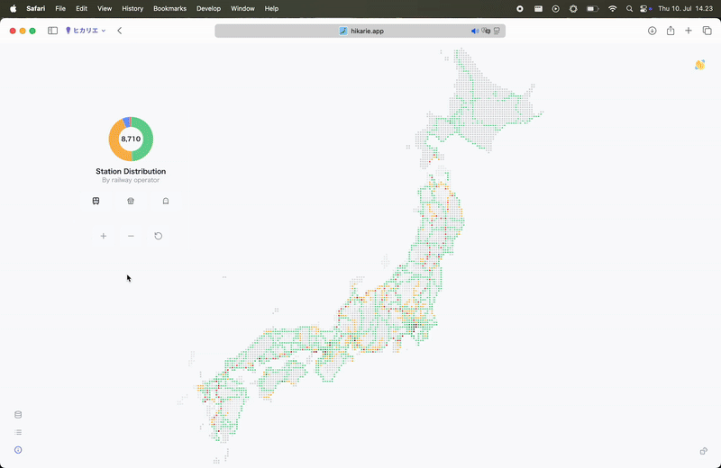Reset the map view with rotate arrow

tap(159, 236)
